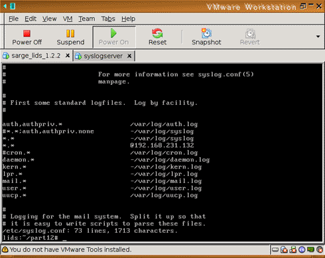Suspend the virtual machine
This screenshot has height=258, width=325.
pyautogui.click(x=70, y=37)
